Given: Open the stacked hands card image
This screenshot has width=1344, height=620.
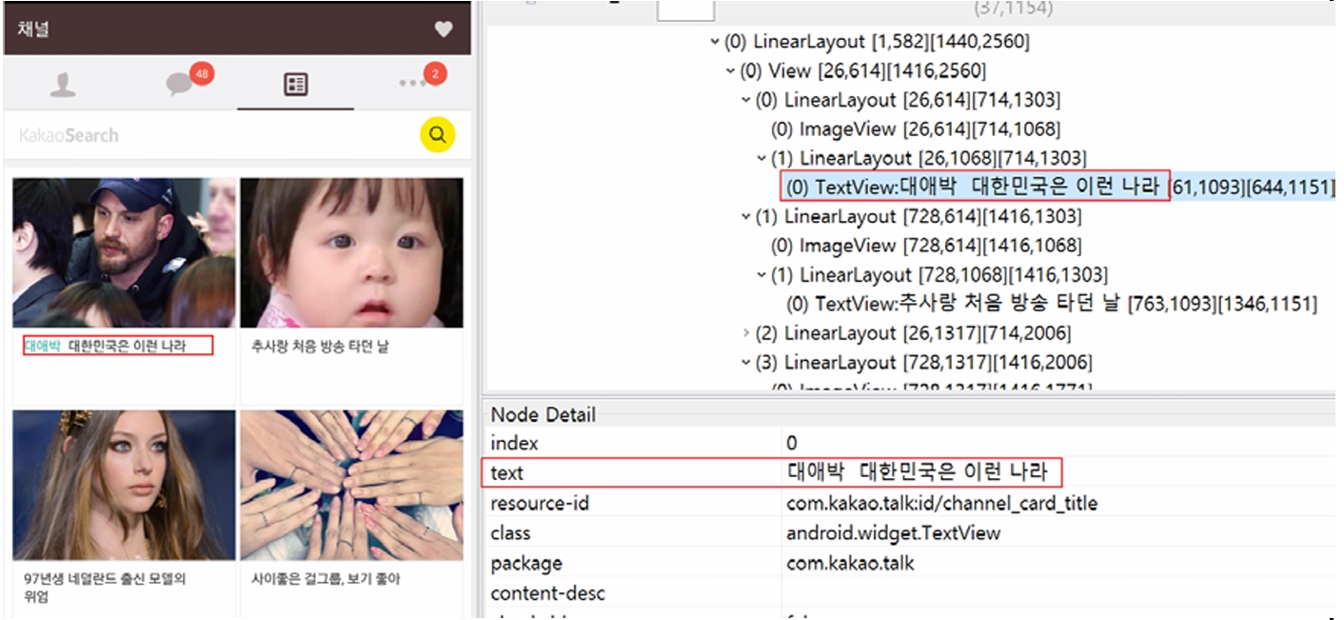Looking at the screenshot, I should pyautogui.click(x=351, y=485).
